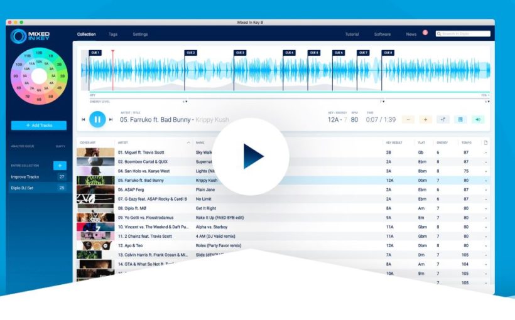Open cover art of Miguel ft. Travis Scott
This screenshot has height=320, width=515.
(95, 152)
